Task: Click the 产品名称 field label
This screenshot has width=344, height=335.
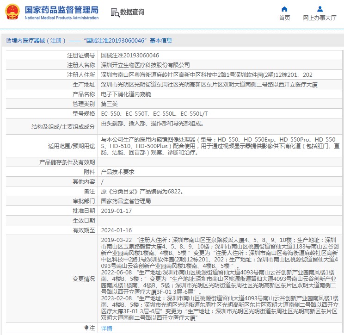Action: tap(84, 94)
